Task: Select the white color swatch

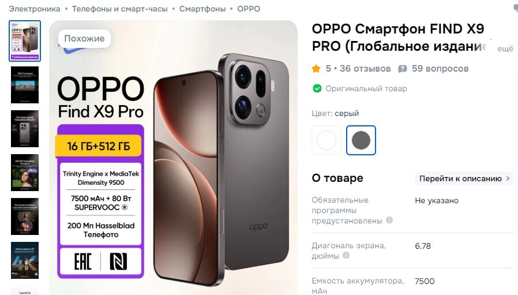Action: coord(326,140)
